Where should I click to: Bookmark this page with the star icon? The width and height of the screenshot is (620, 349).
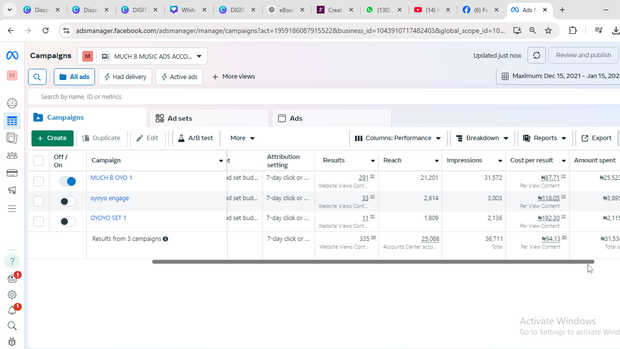click(x=548, y=31)
